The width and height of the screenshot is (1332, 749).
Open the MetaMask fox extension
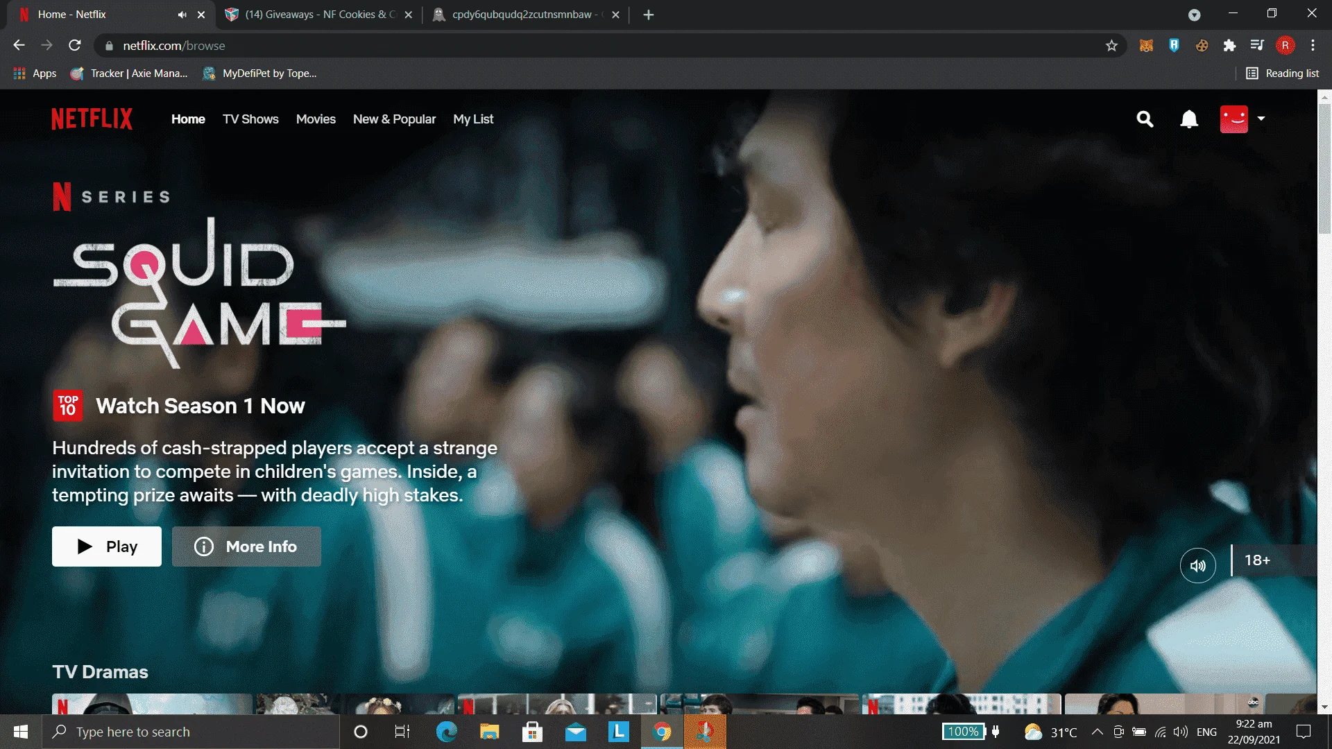coord(1146,46)
